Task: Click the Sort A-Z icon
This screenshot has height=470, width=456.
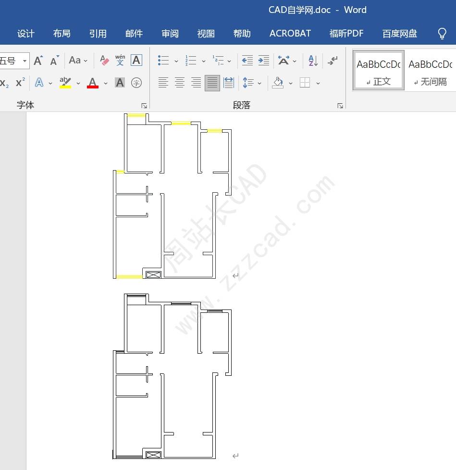Action: 313,61
